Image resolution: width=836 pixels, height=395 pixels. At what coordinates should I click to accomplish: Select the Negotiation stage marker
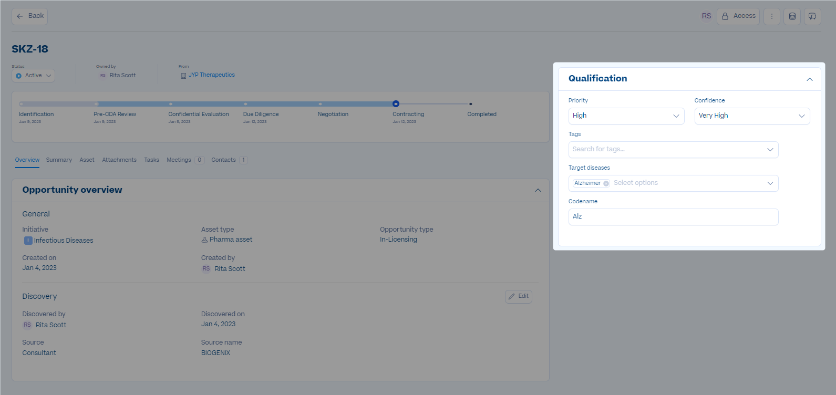320,104
